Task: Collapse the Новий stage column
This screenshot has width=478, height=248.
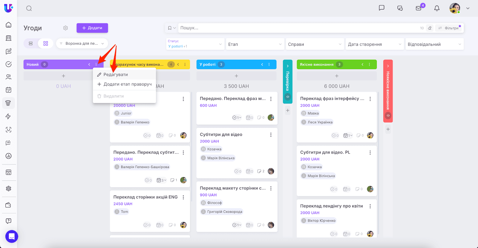Action: [89, 64]
